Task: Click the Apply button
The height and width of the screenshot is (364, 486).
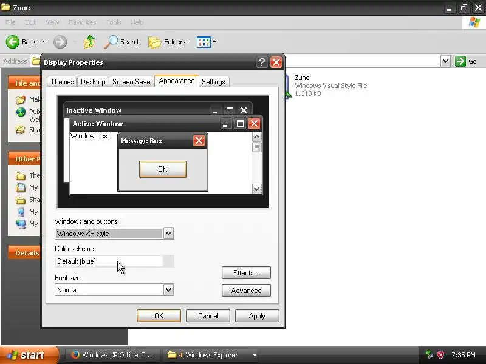Action: [x=257, y=315]
